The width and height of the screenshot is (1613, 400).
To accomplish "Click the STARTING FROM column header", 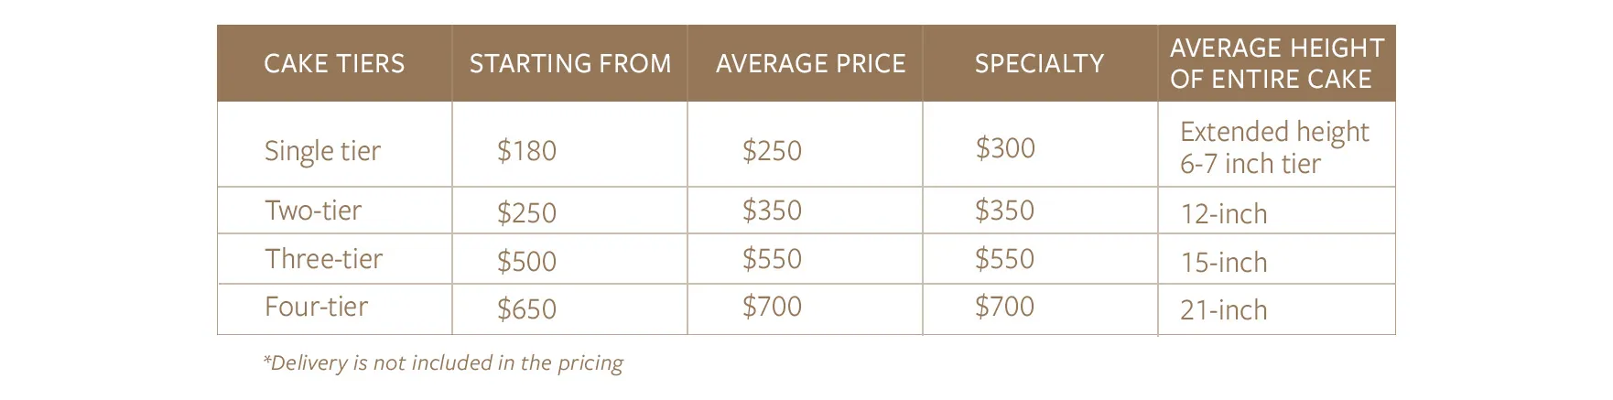I will tap(569, 63).
